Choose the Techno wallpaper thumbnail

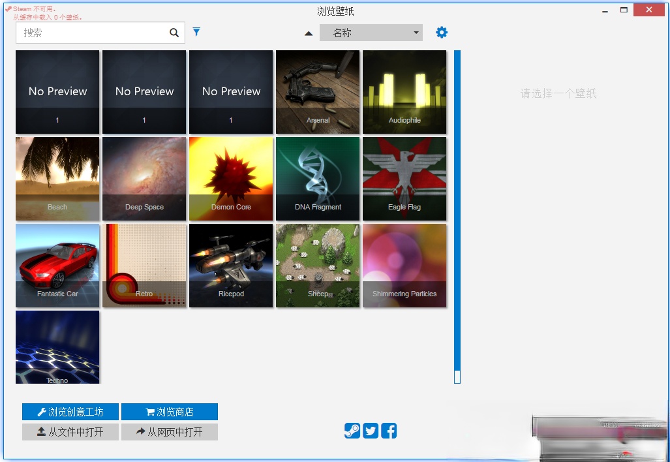coord(57,347)
